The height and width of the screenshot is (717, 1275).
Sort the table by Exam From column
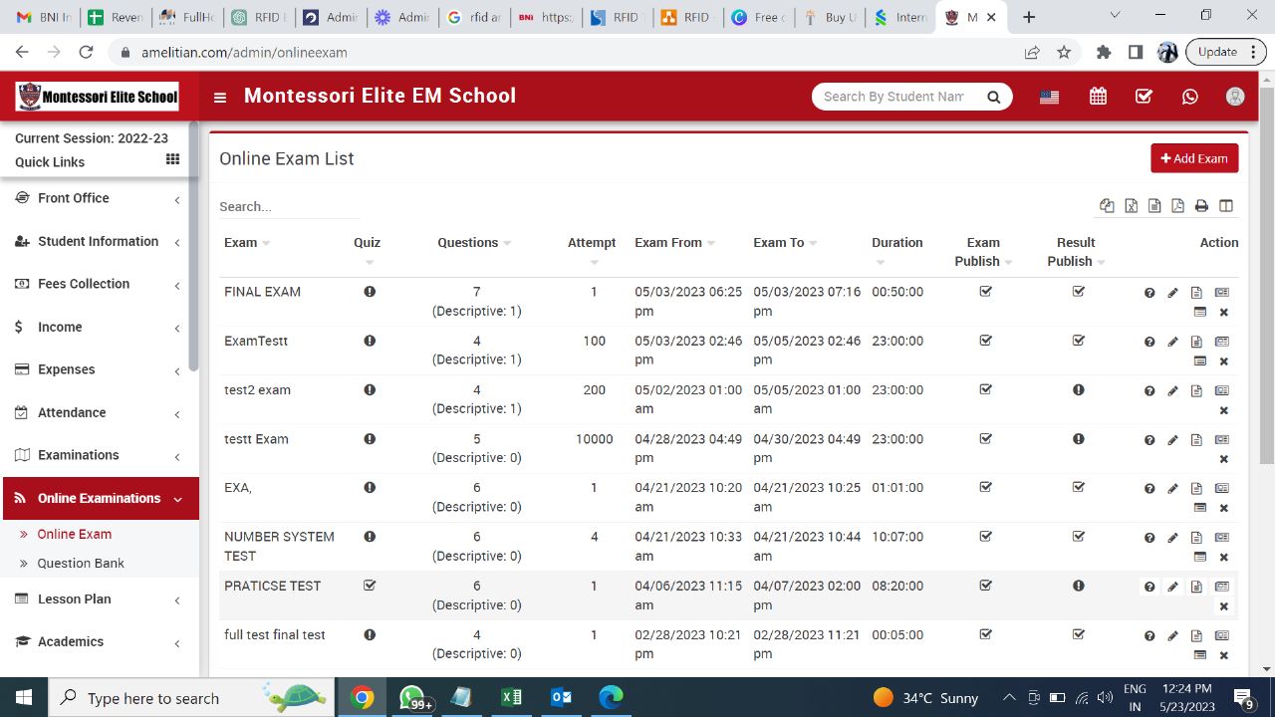pyautogui.click(x=674, y=243)
